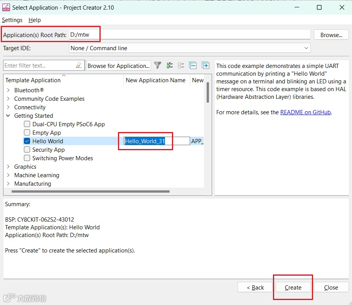
Task: Tick the Switching Power Modes checkbox
Action: (x=27, y=158)
